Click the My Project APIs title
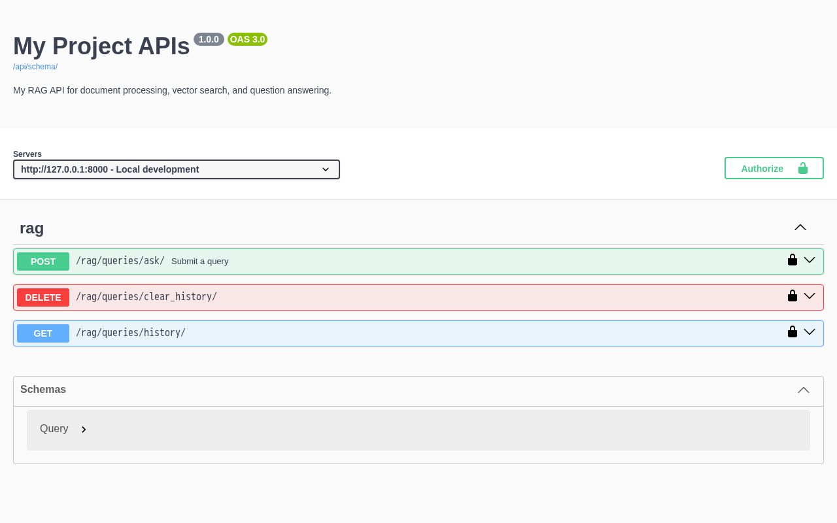The height and width of the screenshot is (523, 837). pos(101,46)
